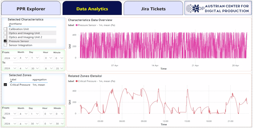The height and width of the screenshot is (128, 253).
Task: Click the pink Pressure Sensor legend marker
Action: [x=77, y=25]
